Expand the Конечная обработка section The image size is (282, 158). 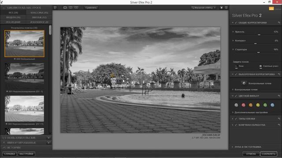tap(233, 125)
